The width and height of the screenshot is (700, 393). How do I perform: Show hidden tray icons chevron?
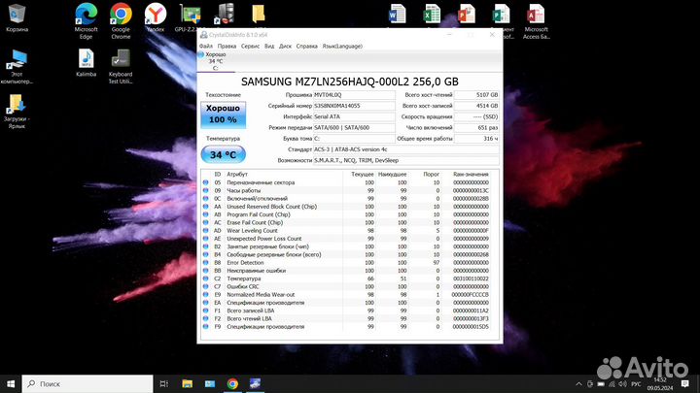tap(578, 383)
